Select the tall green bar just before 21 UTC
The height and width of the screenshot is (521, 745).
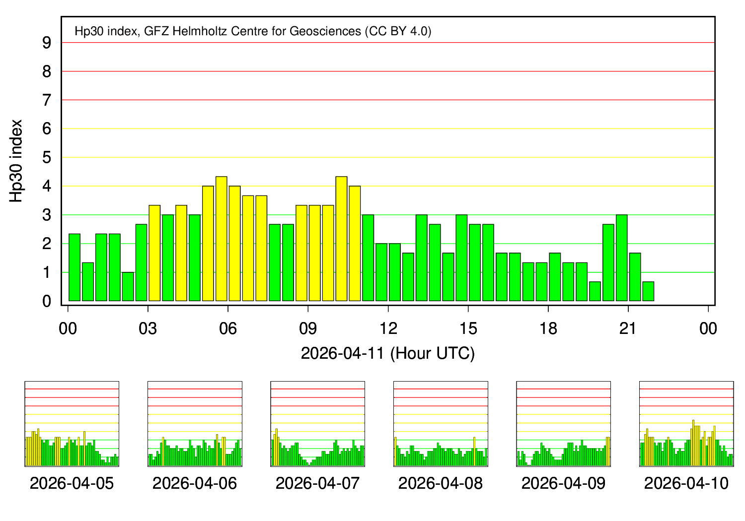(621, 258)
